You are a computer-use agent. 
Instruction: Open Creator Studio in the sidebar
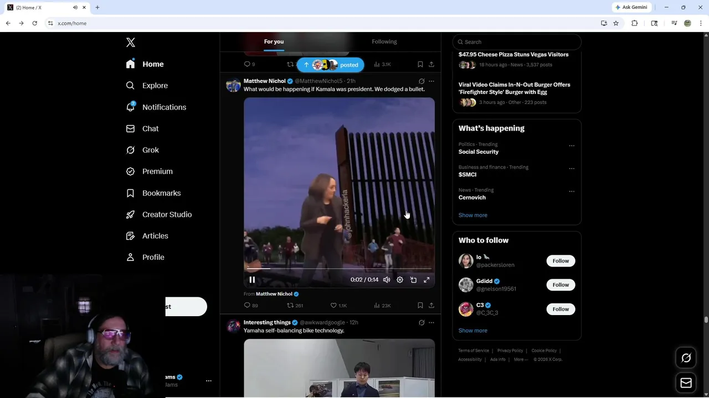tap(159, 214)
